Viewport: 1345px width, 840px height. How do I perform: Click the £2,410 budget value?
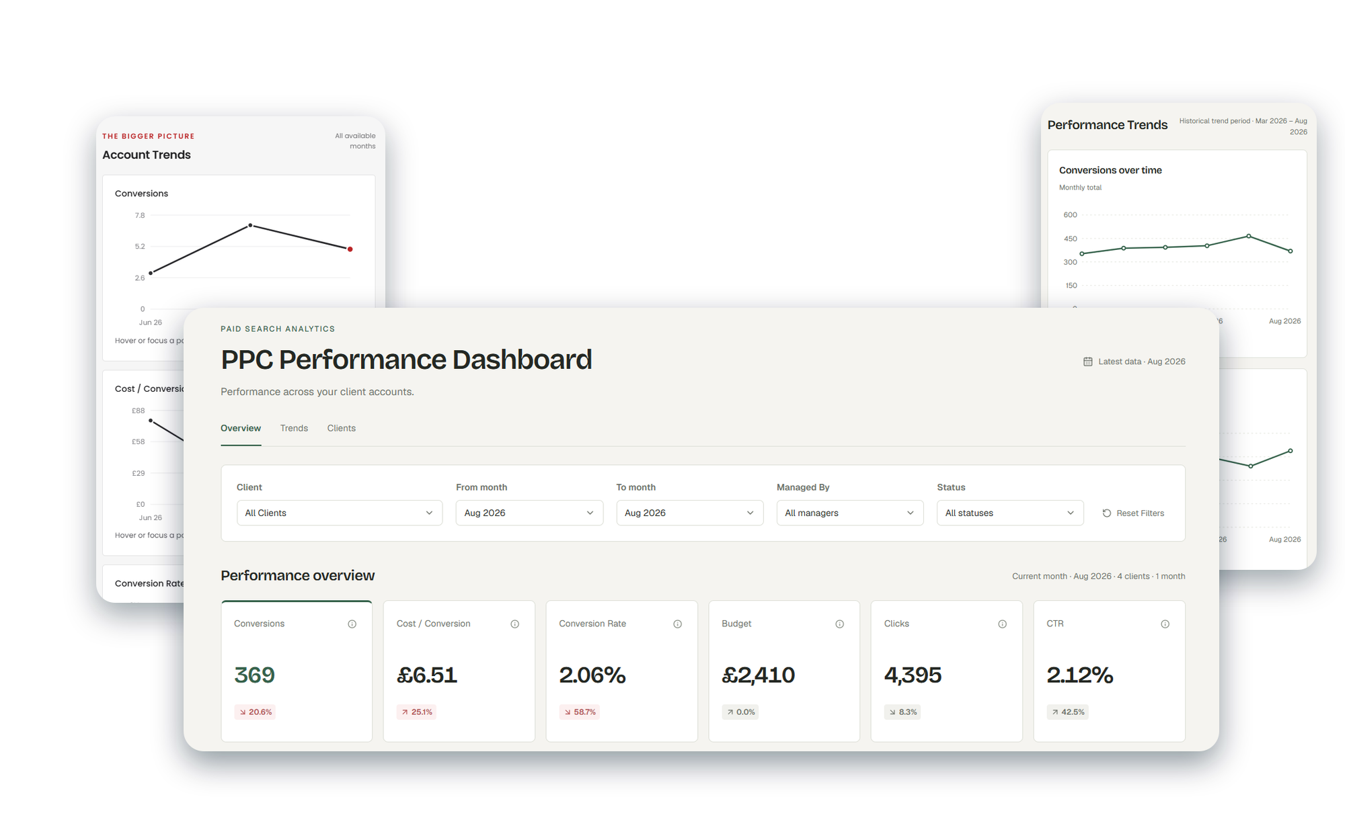tap(759, 675)
